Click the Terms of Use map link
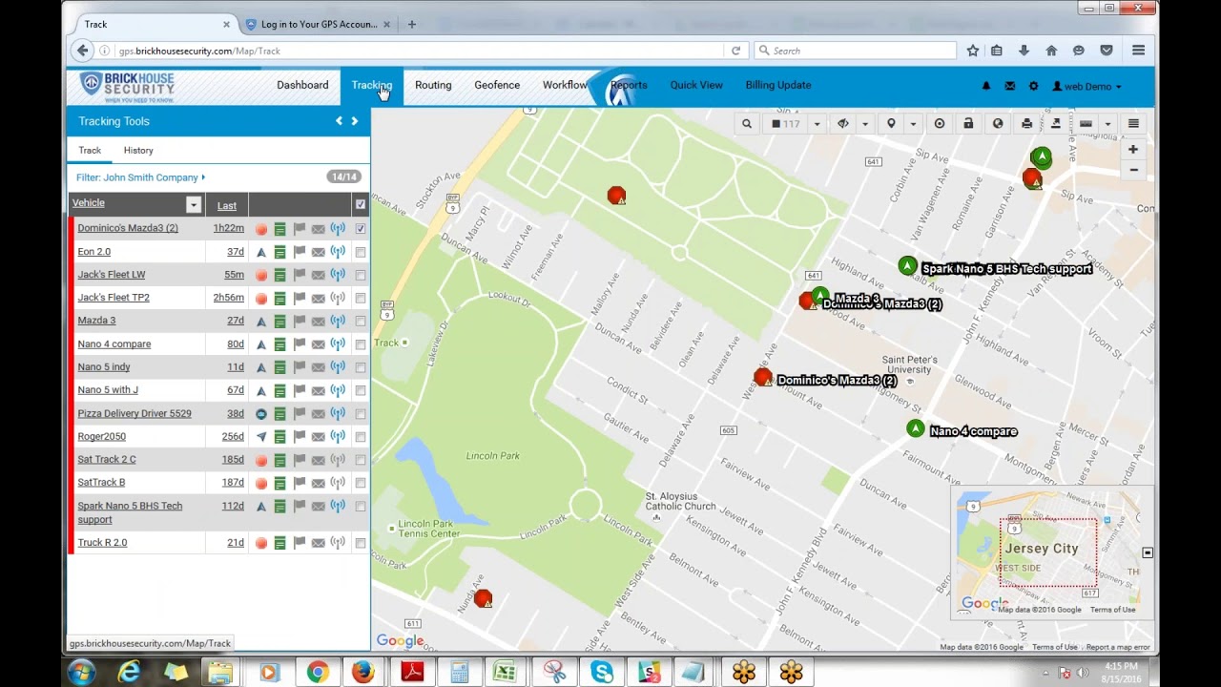1221x687 pixels. pos(1054,647)
